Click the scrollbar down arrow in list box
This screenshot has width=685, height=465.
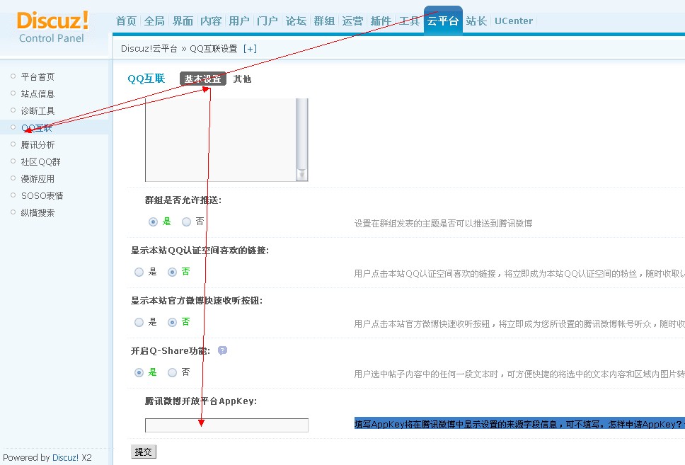(301, 174)
